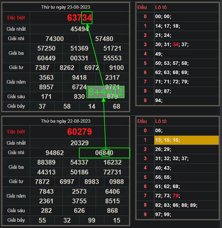Select the Giải tư number 8262
The image size is (222, 228).
pyautogui.click(x=67, y=68)
